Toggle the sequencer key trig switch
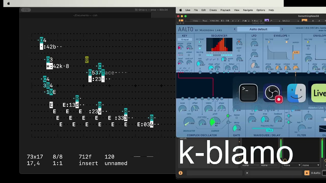 pyautogui.click(x=200, y=55)
